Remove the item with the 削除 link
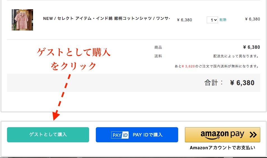The width and height of the screenshot is (267, 158). click(223, 20)
